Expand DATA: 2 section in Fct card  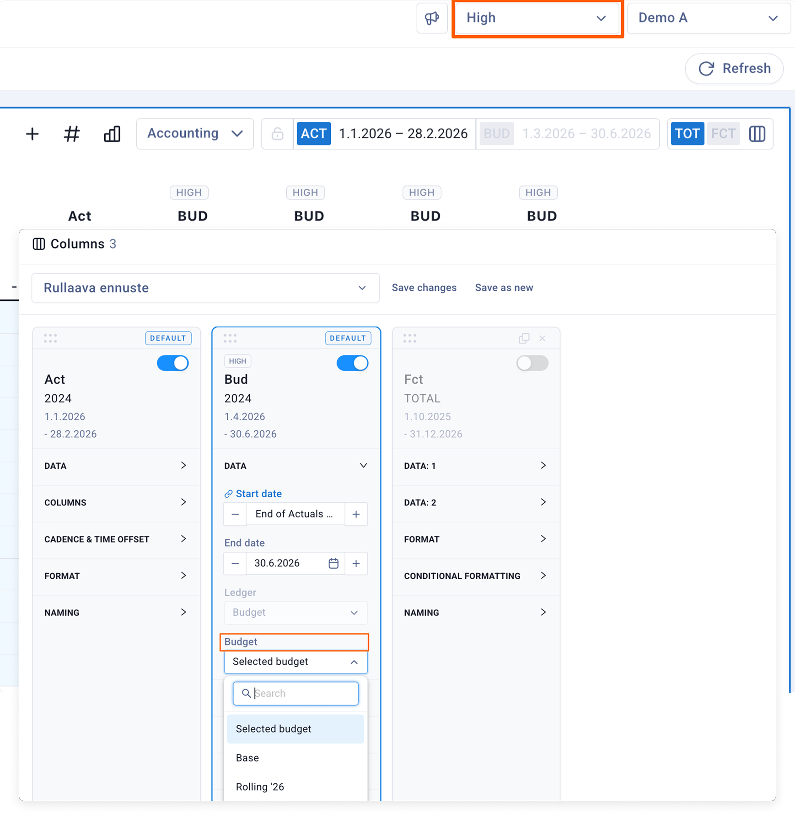[476, 503]
